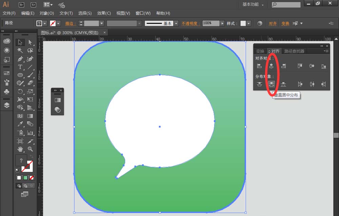Click the 垂直居中分布 distribute icon
Screen dimensions: 339x216
(x=272, y=84)
